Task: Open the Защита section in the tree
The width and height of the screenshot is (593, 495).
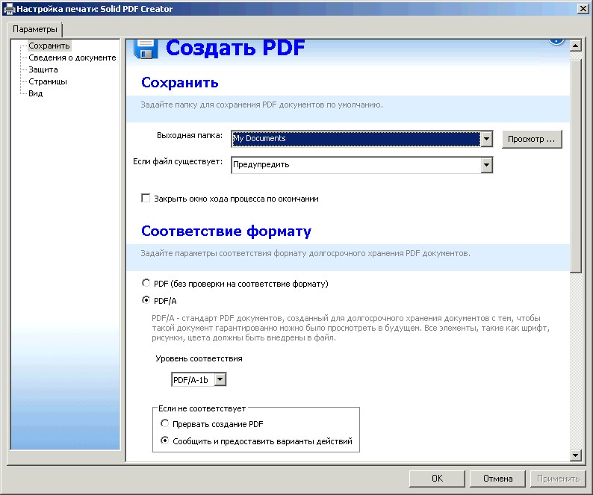Action: (43, 69)
